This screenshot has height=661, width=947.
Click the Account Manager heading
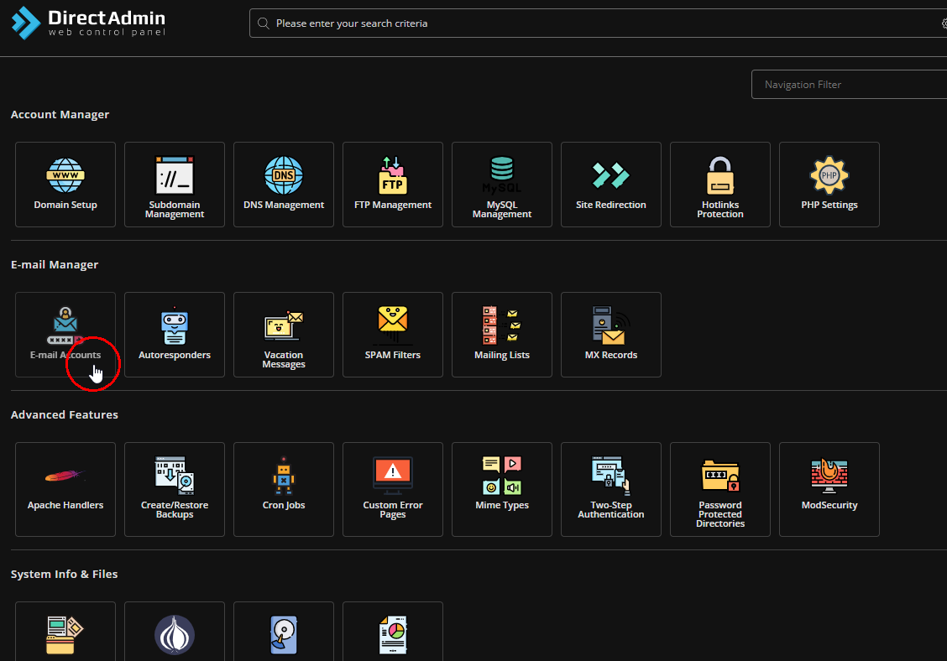point(60,115)
